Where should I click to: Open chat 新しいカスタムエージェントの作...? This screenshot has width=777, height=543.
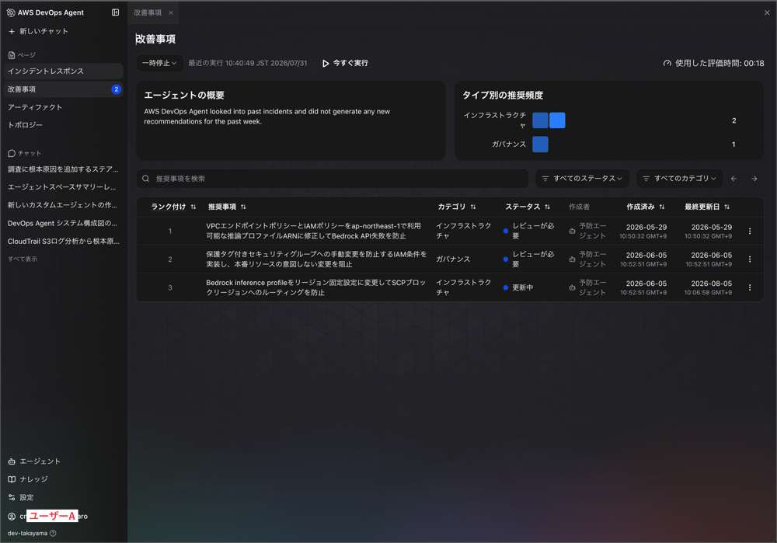[x=64, y=204]
